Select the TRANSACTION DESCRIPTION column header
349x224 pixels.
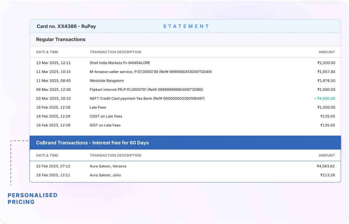115,52
